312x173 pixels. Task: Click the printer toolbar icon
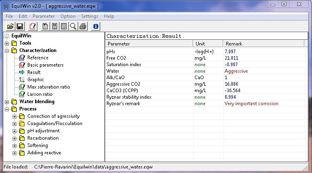[x=83, y=26]
